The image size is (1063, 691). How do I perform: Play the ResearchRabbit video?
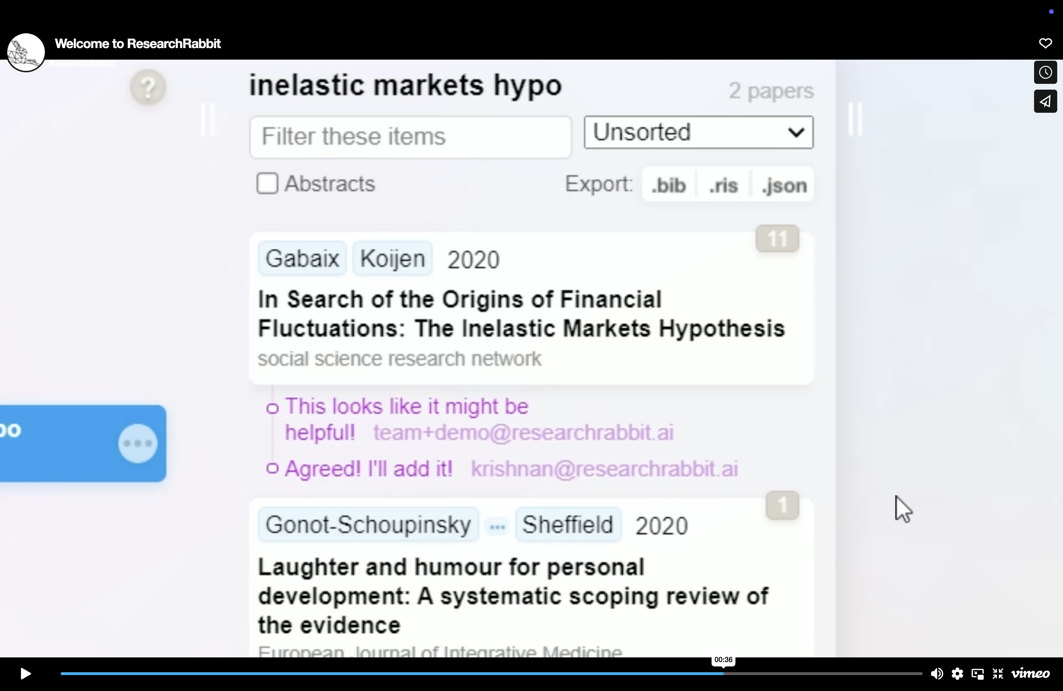[25, 674]
